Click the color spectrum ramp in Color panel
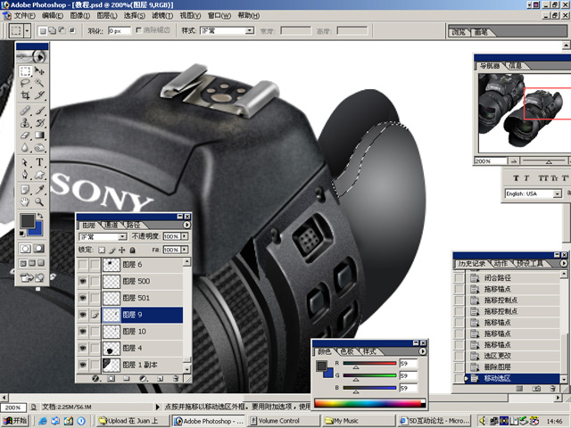571x428 pixels. tap(369, 403)
